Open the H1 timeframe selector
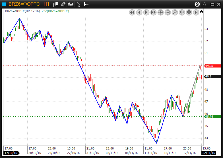 point(46,4)
